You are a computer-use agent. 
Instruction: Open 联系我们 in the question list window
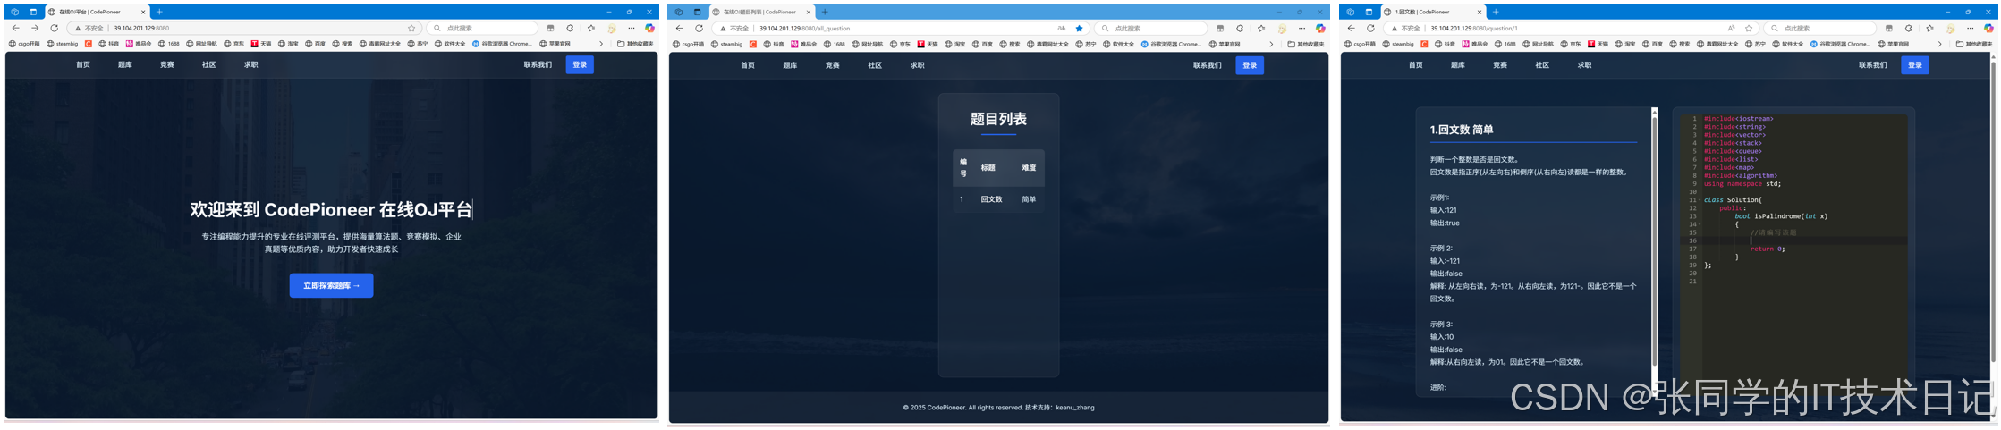[1207, 65]
